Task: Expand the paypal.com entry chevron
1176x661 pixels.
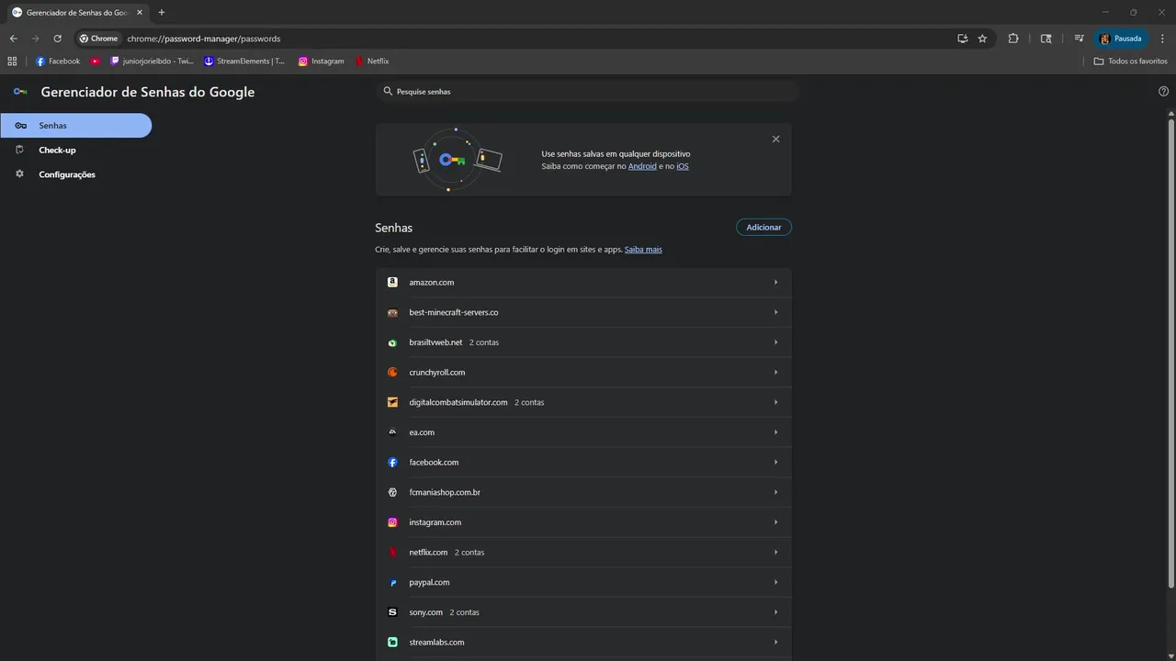Action: [x=775, y=582]
